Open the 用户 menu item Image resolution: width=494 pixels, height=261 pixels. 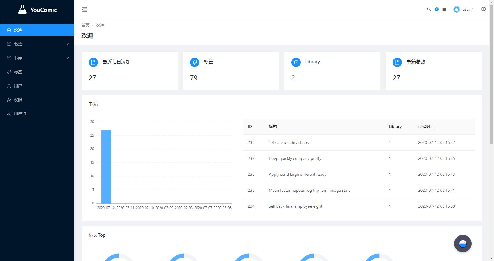tap(37, 86)
